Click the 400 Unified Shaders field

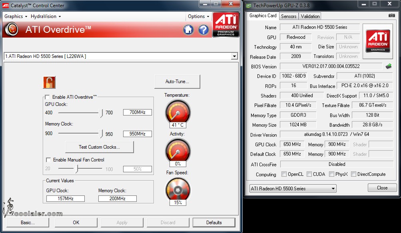point(302,96)
